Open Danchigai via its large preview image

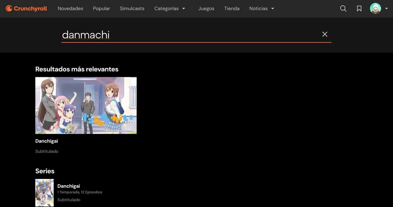86,105
